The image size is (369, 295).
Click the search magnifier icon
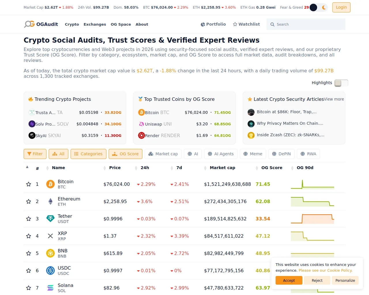coord(272,24)
